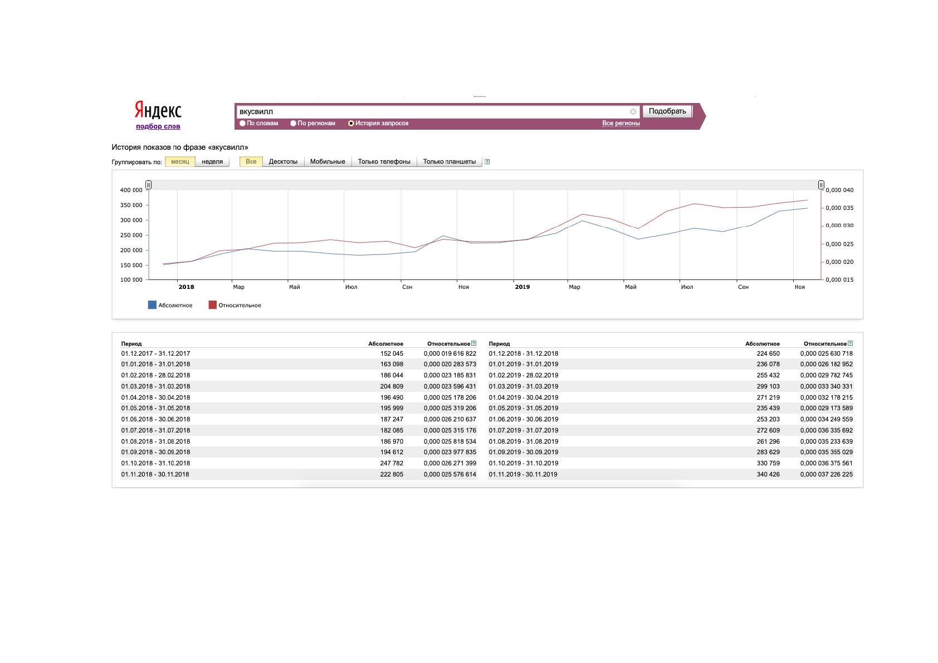Click the Подобрать button
The height and width of the screenshot is (663, 938).
[667, 111]
